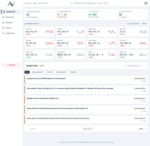Click the Avg Change +0.28% value
This screenshot has width=150, height=146.
pyautogui.click(x=92, y=15)
